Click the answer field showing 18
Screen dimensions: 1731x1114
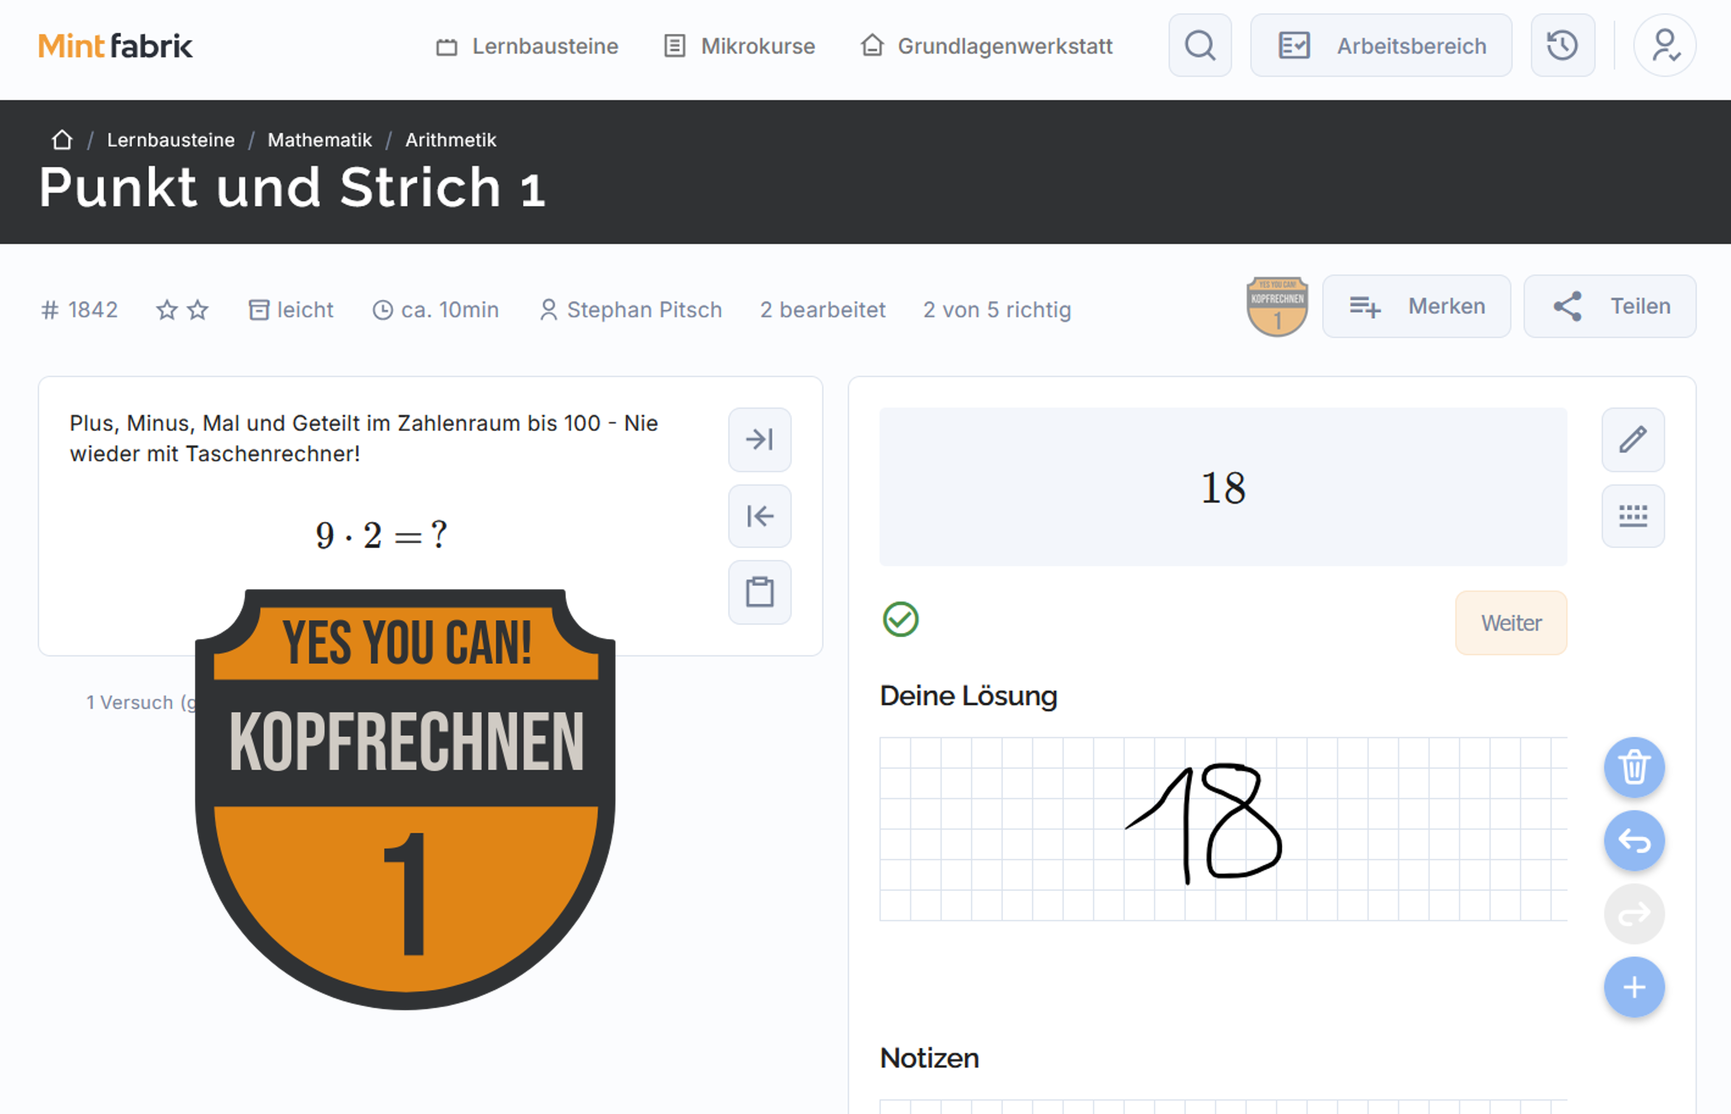pyautogui.click(x=1222, y=487)
